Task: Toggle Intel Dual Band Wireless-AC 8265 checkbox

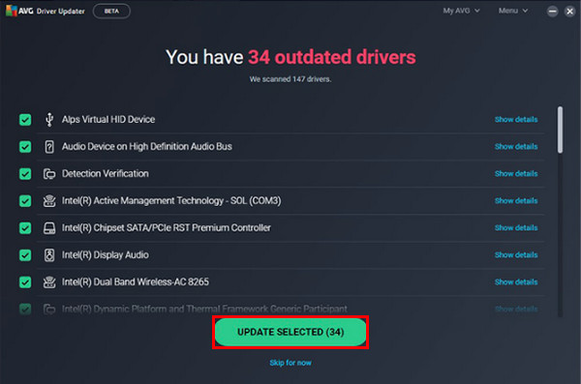Action: tap(25, 282)
